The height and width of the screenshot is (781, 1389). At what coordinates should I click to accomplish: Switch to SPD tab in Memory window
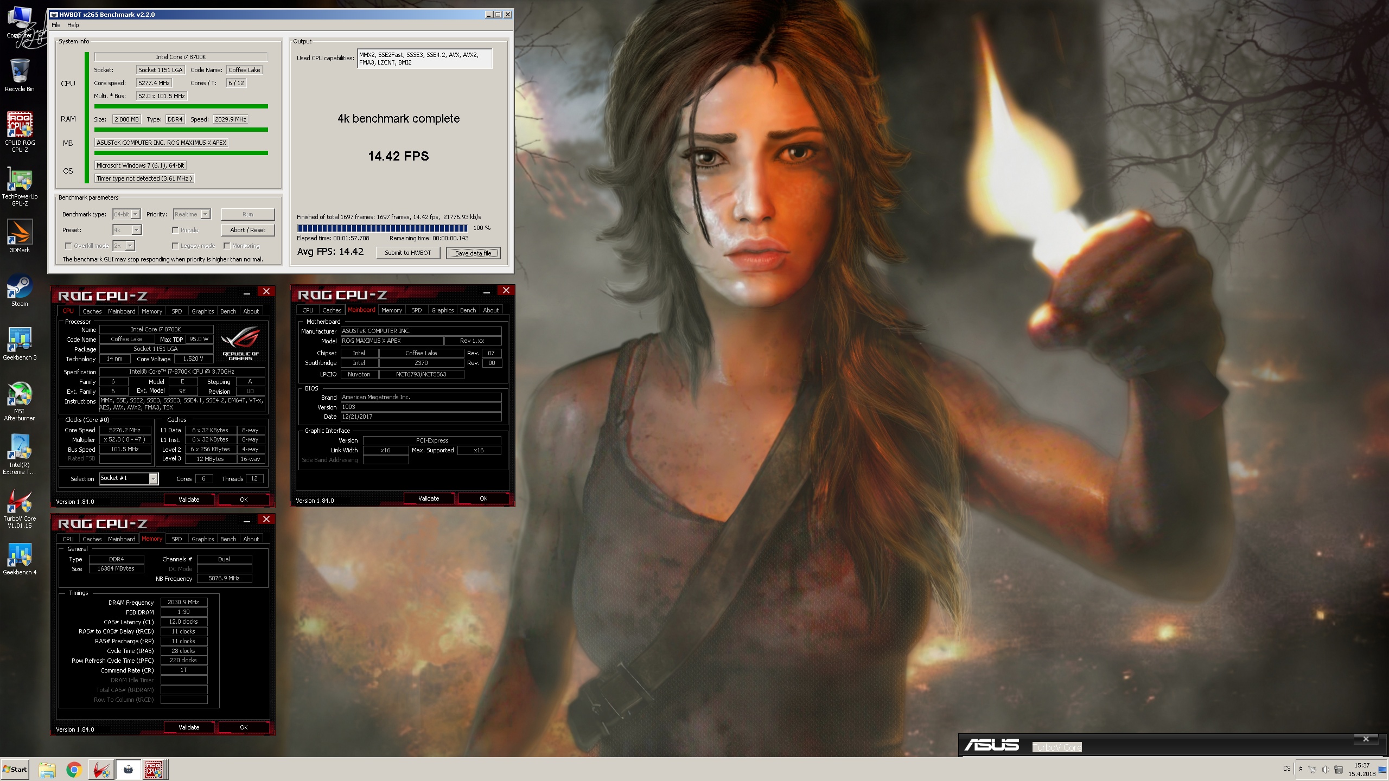click(x=176, y=539)
